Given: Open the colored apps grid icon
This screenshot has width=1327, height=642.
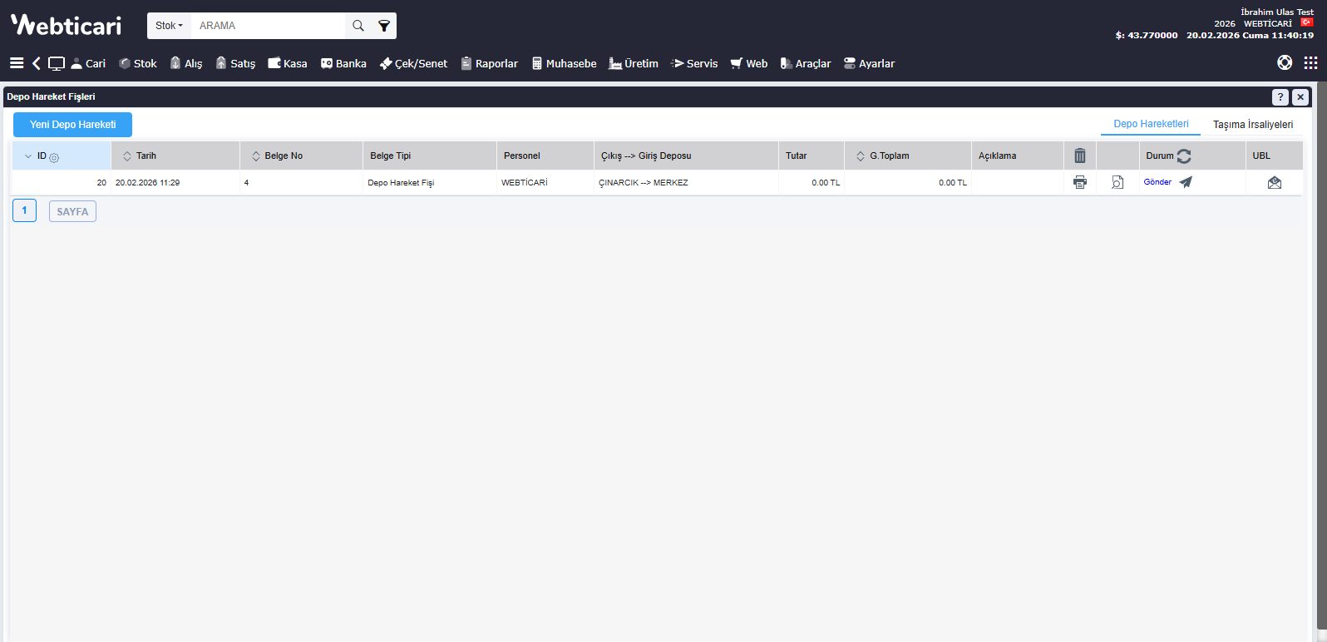Looking at the screenshot, I should click(x=1310, y=63).
